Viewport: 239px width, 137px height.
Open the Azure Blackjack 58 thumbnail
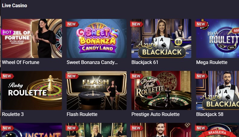tap(218, 90)
